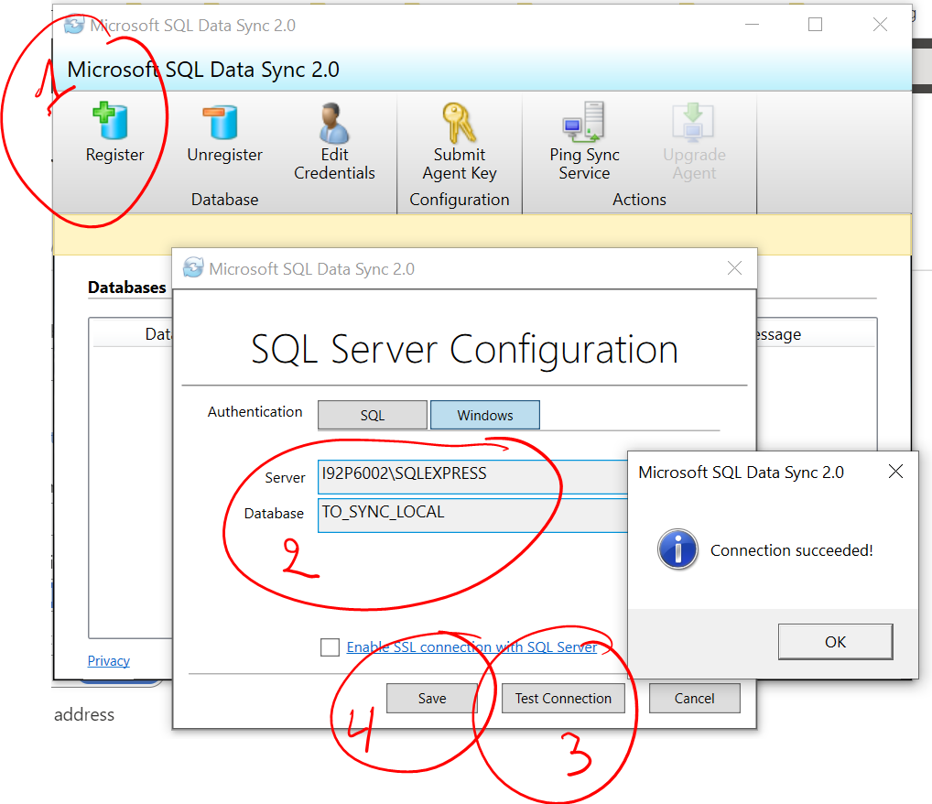Open Enable SSL connection with SQL Server link
The height and width of the screenshot is (804, 932).
coord(471,647)
